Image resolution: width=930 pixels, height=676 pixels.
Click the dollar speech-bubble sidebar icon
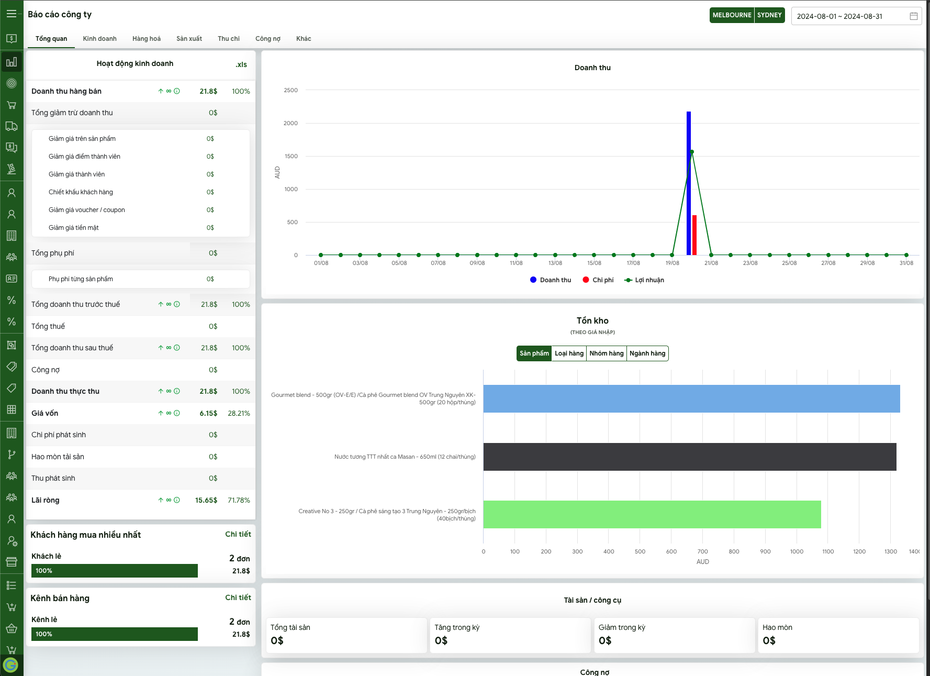[x=12, y=39]
